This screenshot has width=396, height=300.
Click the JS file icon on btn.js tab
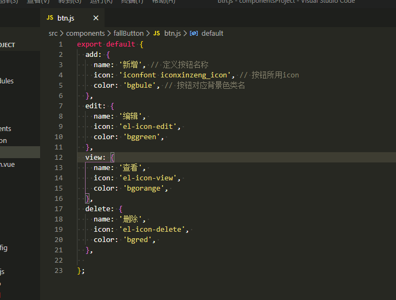coord(50,18)
